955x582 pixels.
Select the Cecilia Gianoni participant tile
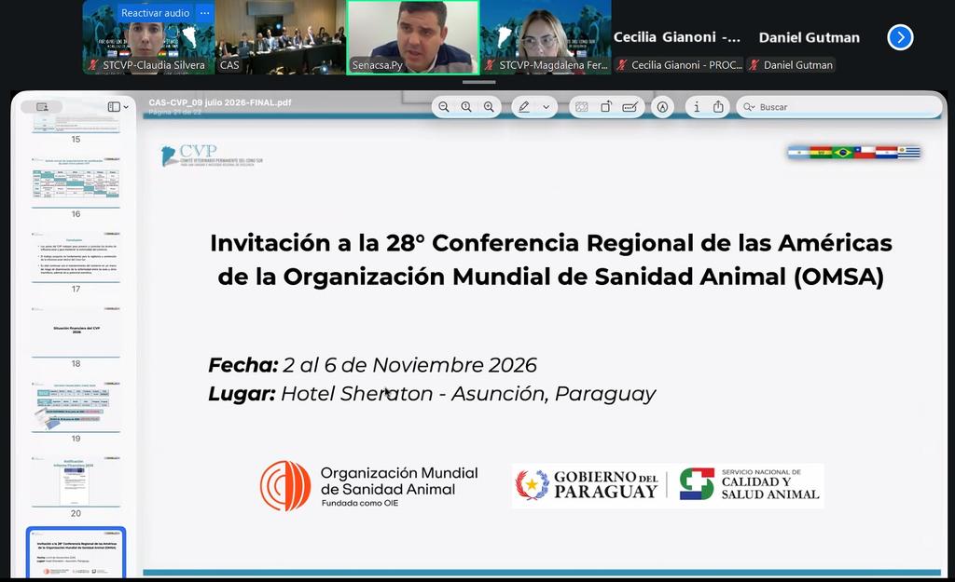point(677,37)
